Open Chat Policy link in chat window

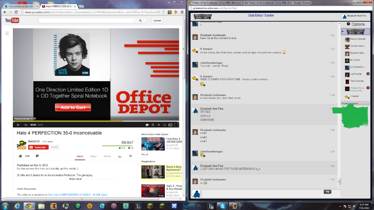click(255, 15)
